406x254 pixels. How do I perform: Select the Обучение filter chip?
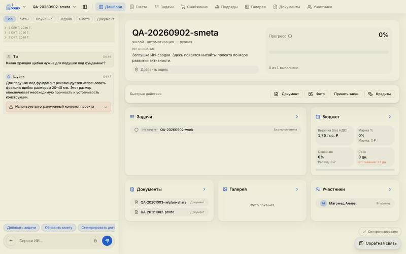pyautogui.click(x=44, y=19)
